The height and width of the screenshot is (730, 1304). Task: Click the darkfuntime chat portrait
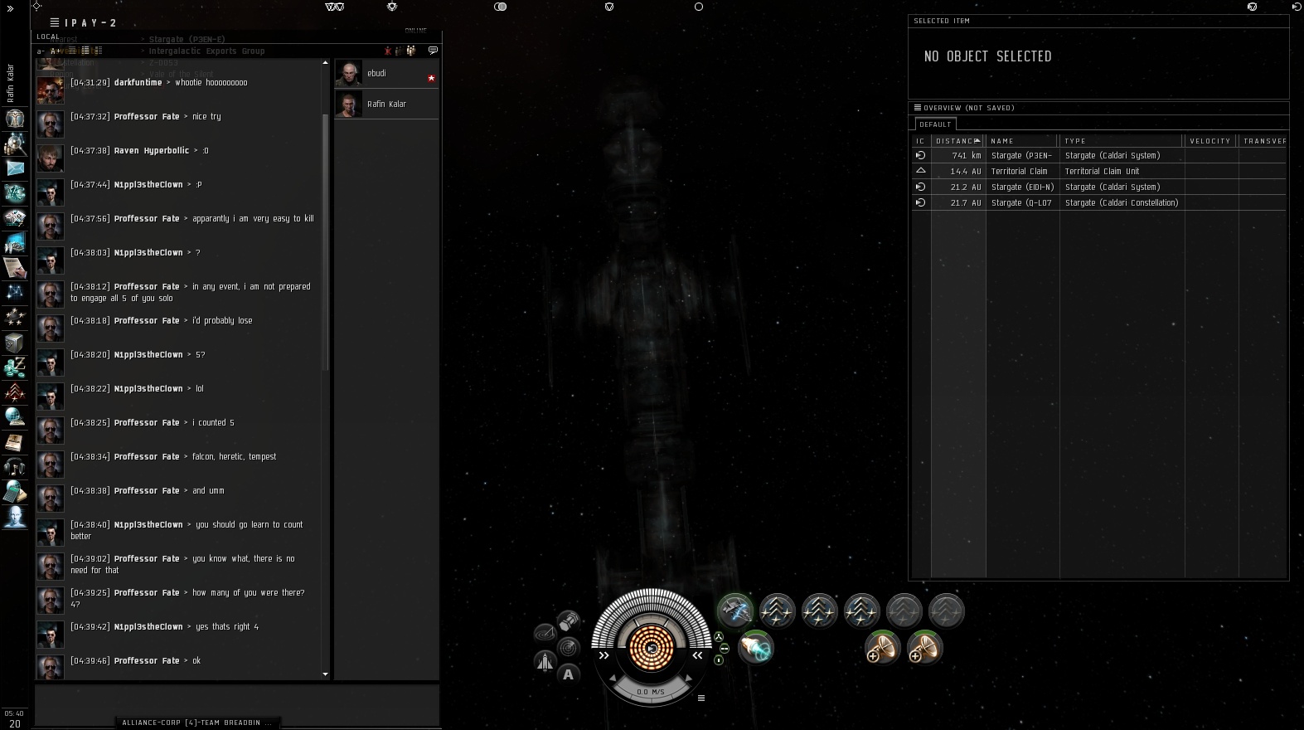tap(50, 89)
